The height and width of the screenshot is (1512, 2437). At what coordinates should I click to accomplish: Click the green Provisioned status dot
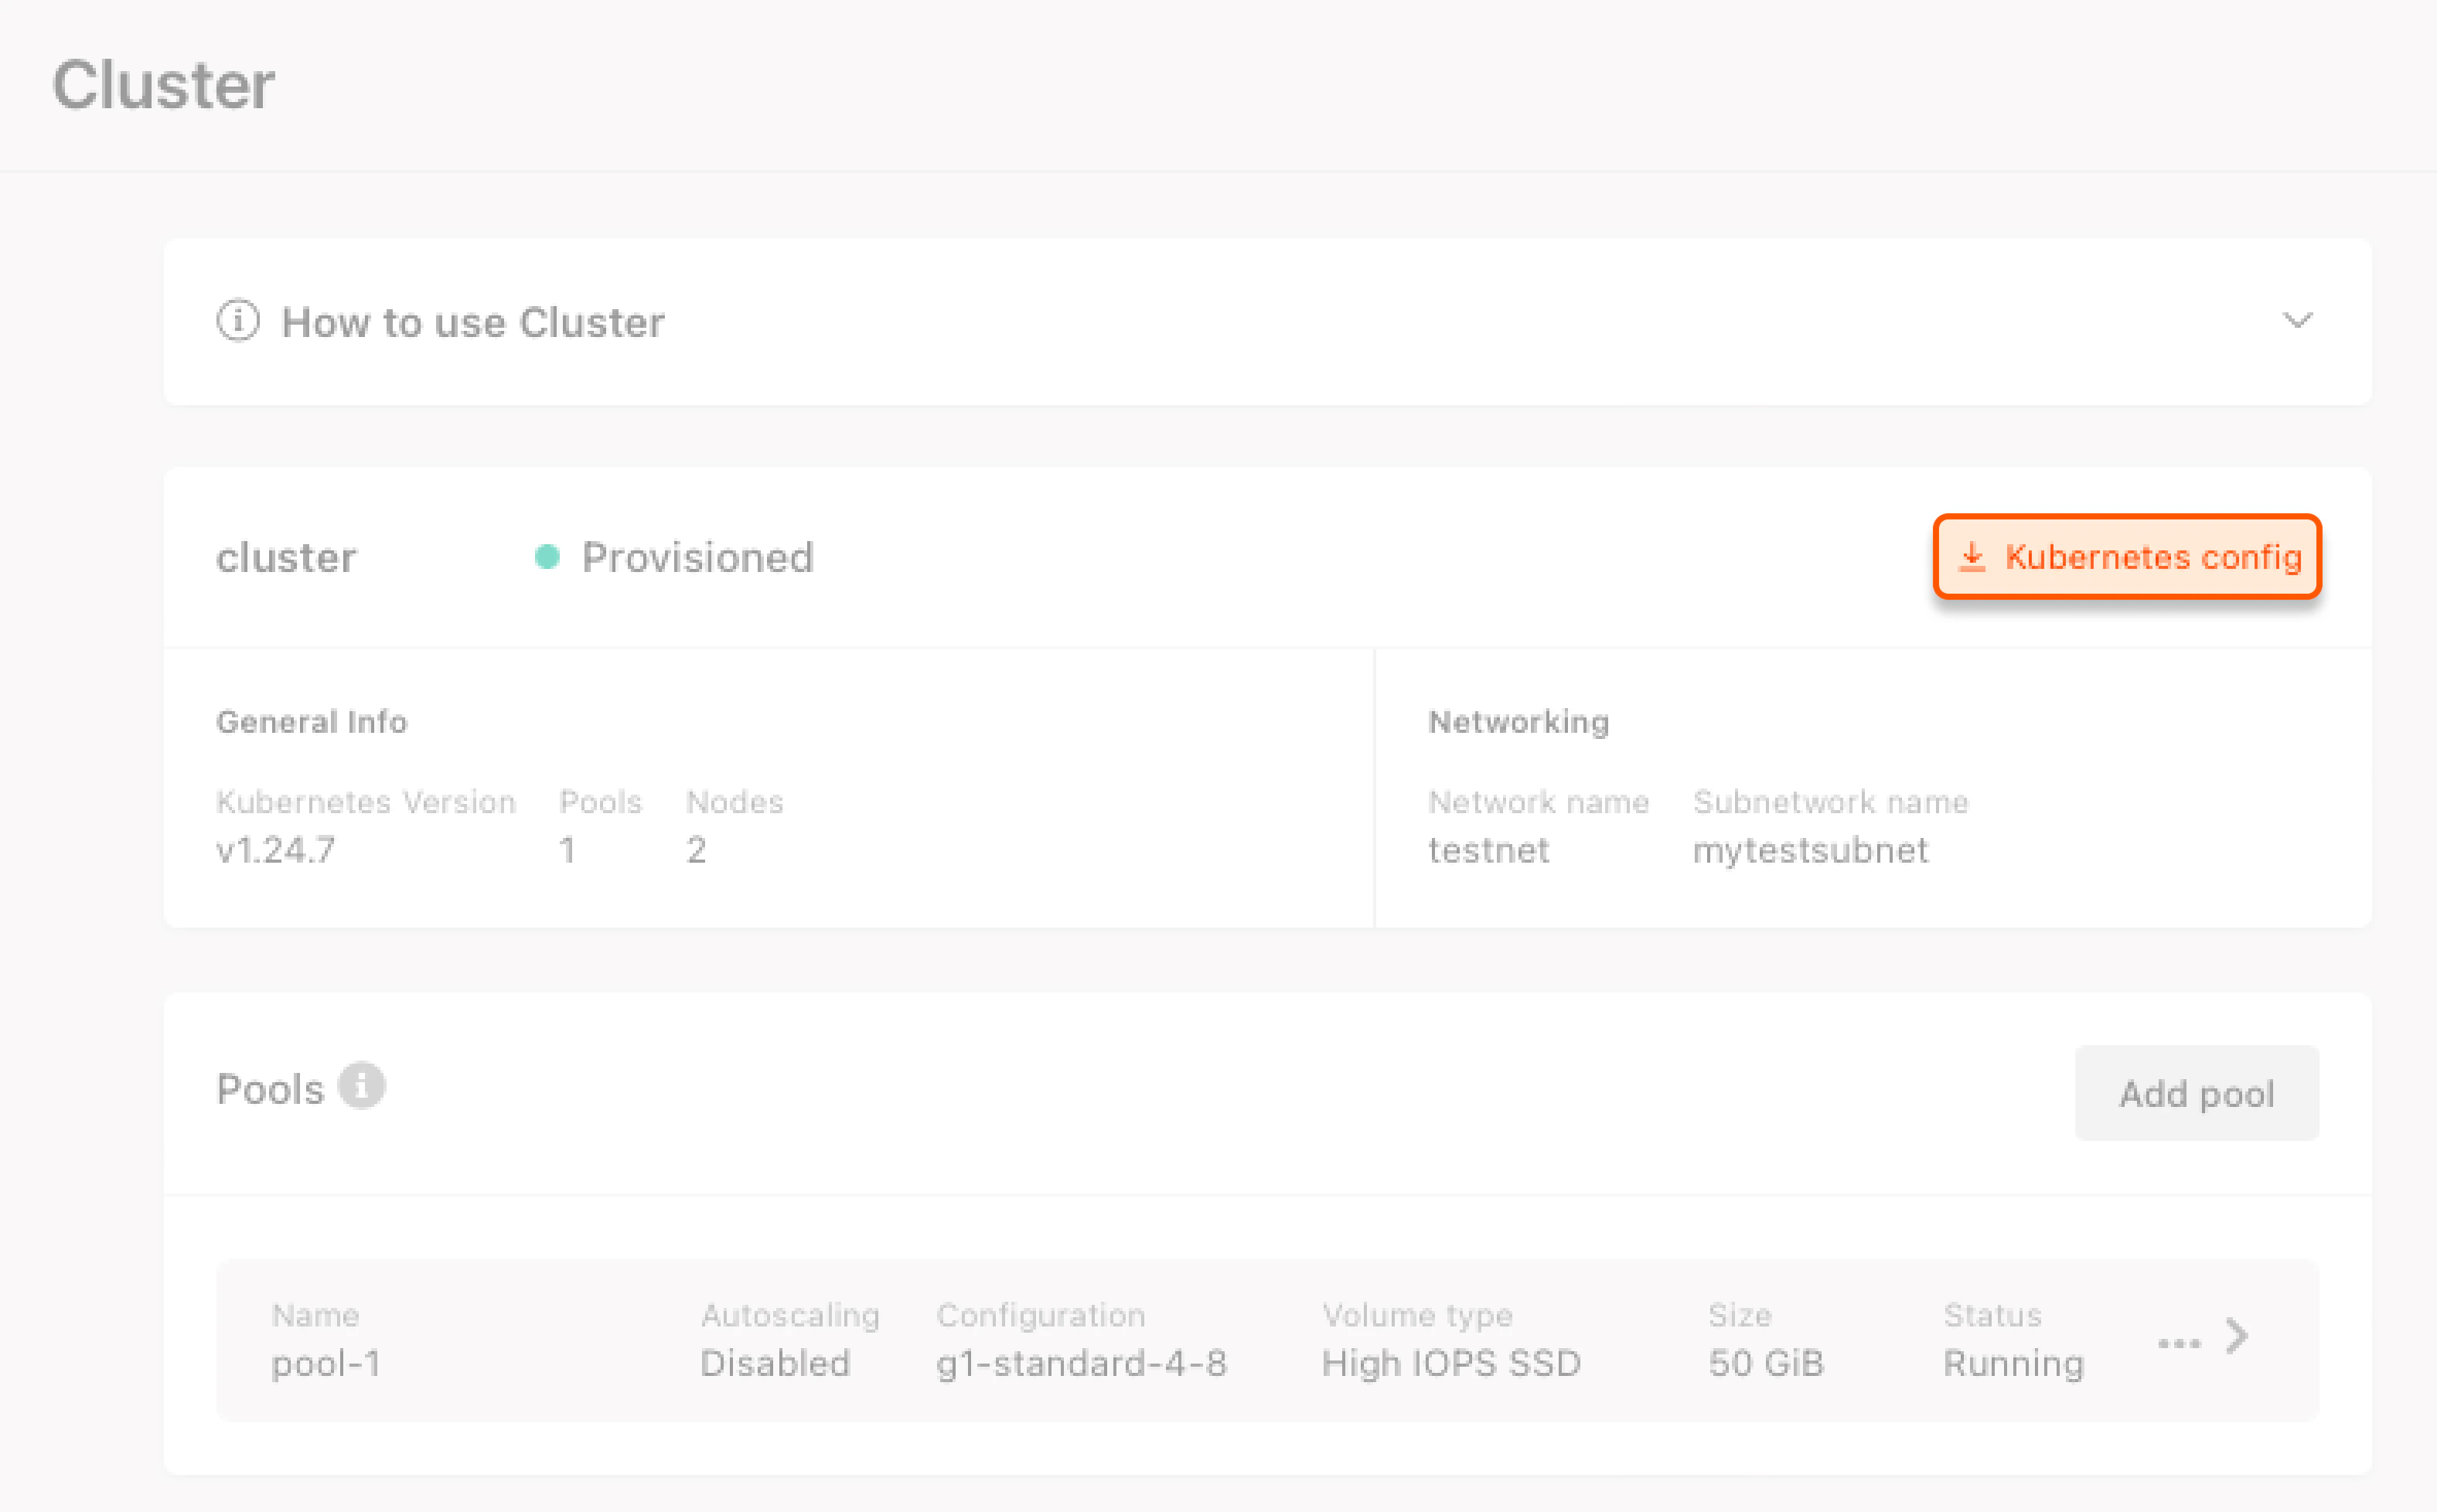click(x=547, y=557)
